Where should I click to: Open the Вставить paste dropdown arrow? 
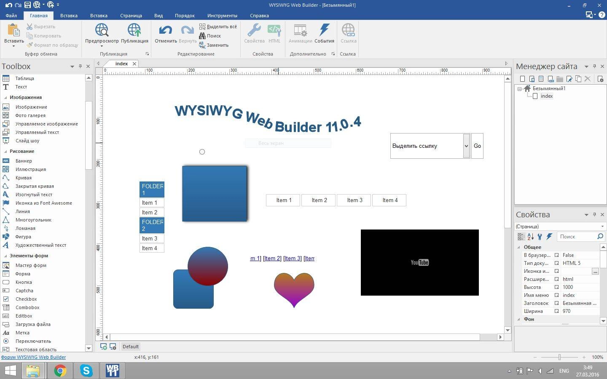coord(14,46)
